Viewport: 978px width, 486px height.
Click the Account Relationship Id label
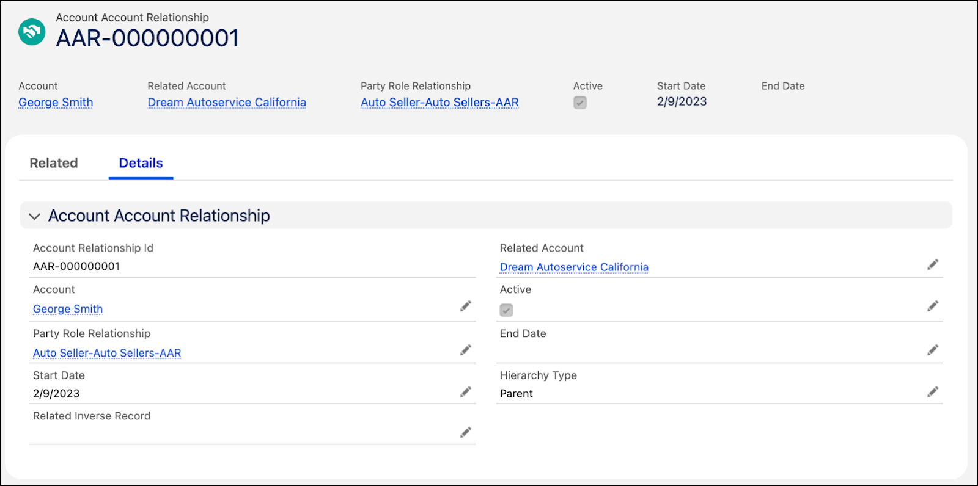pyautogui.click(x=93, y=248)
